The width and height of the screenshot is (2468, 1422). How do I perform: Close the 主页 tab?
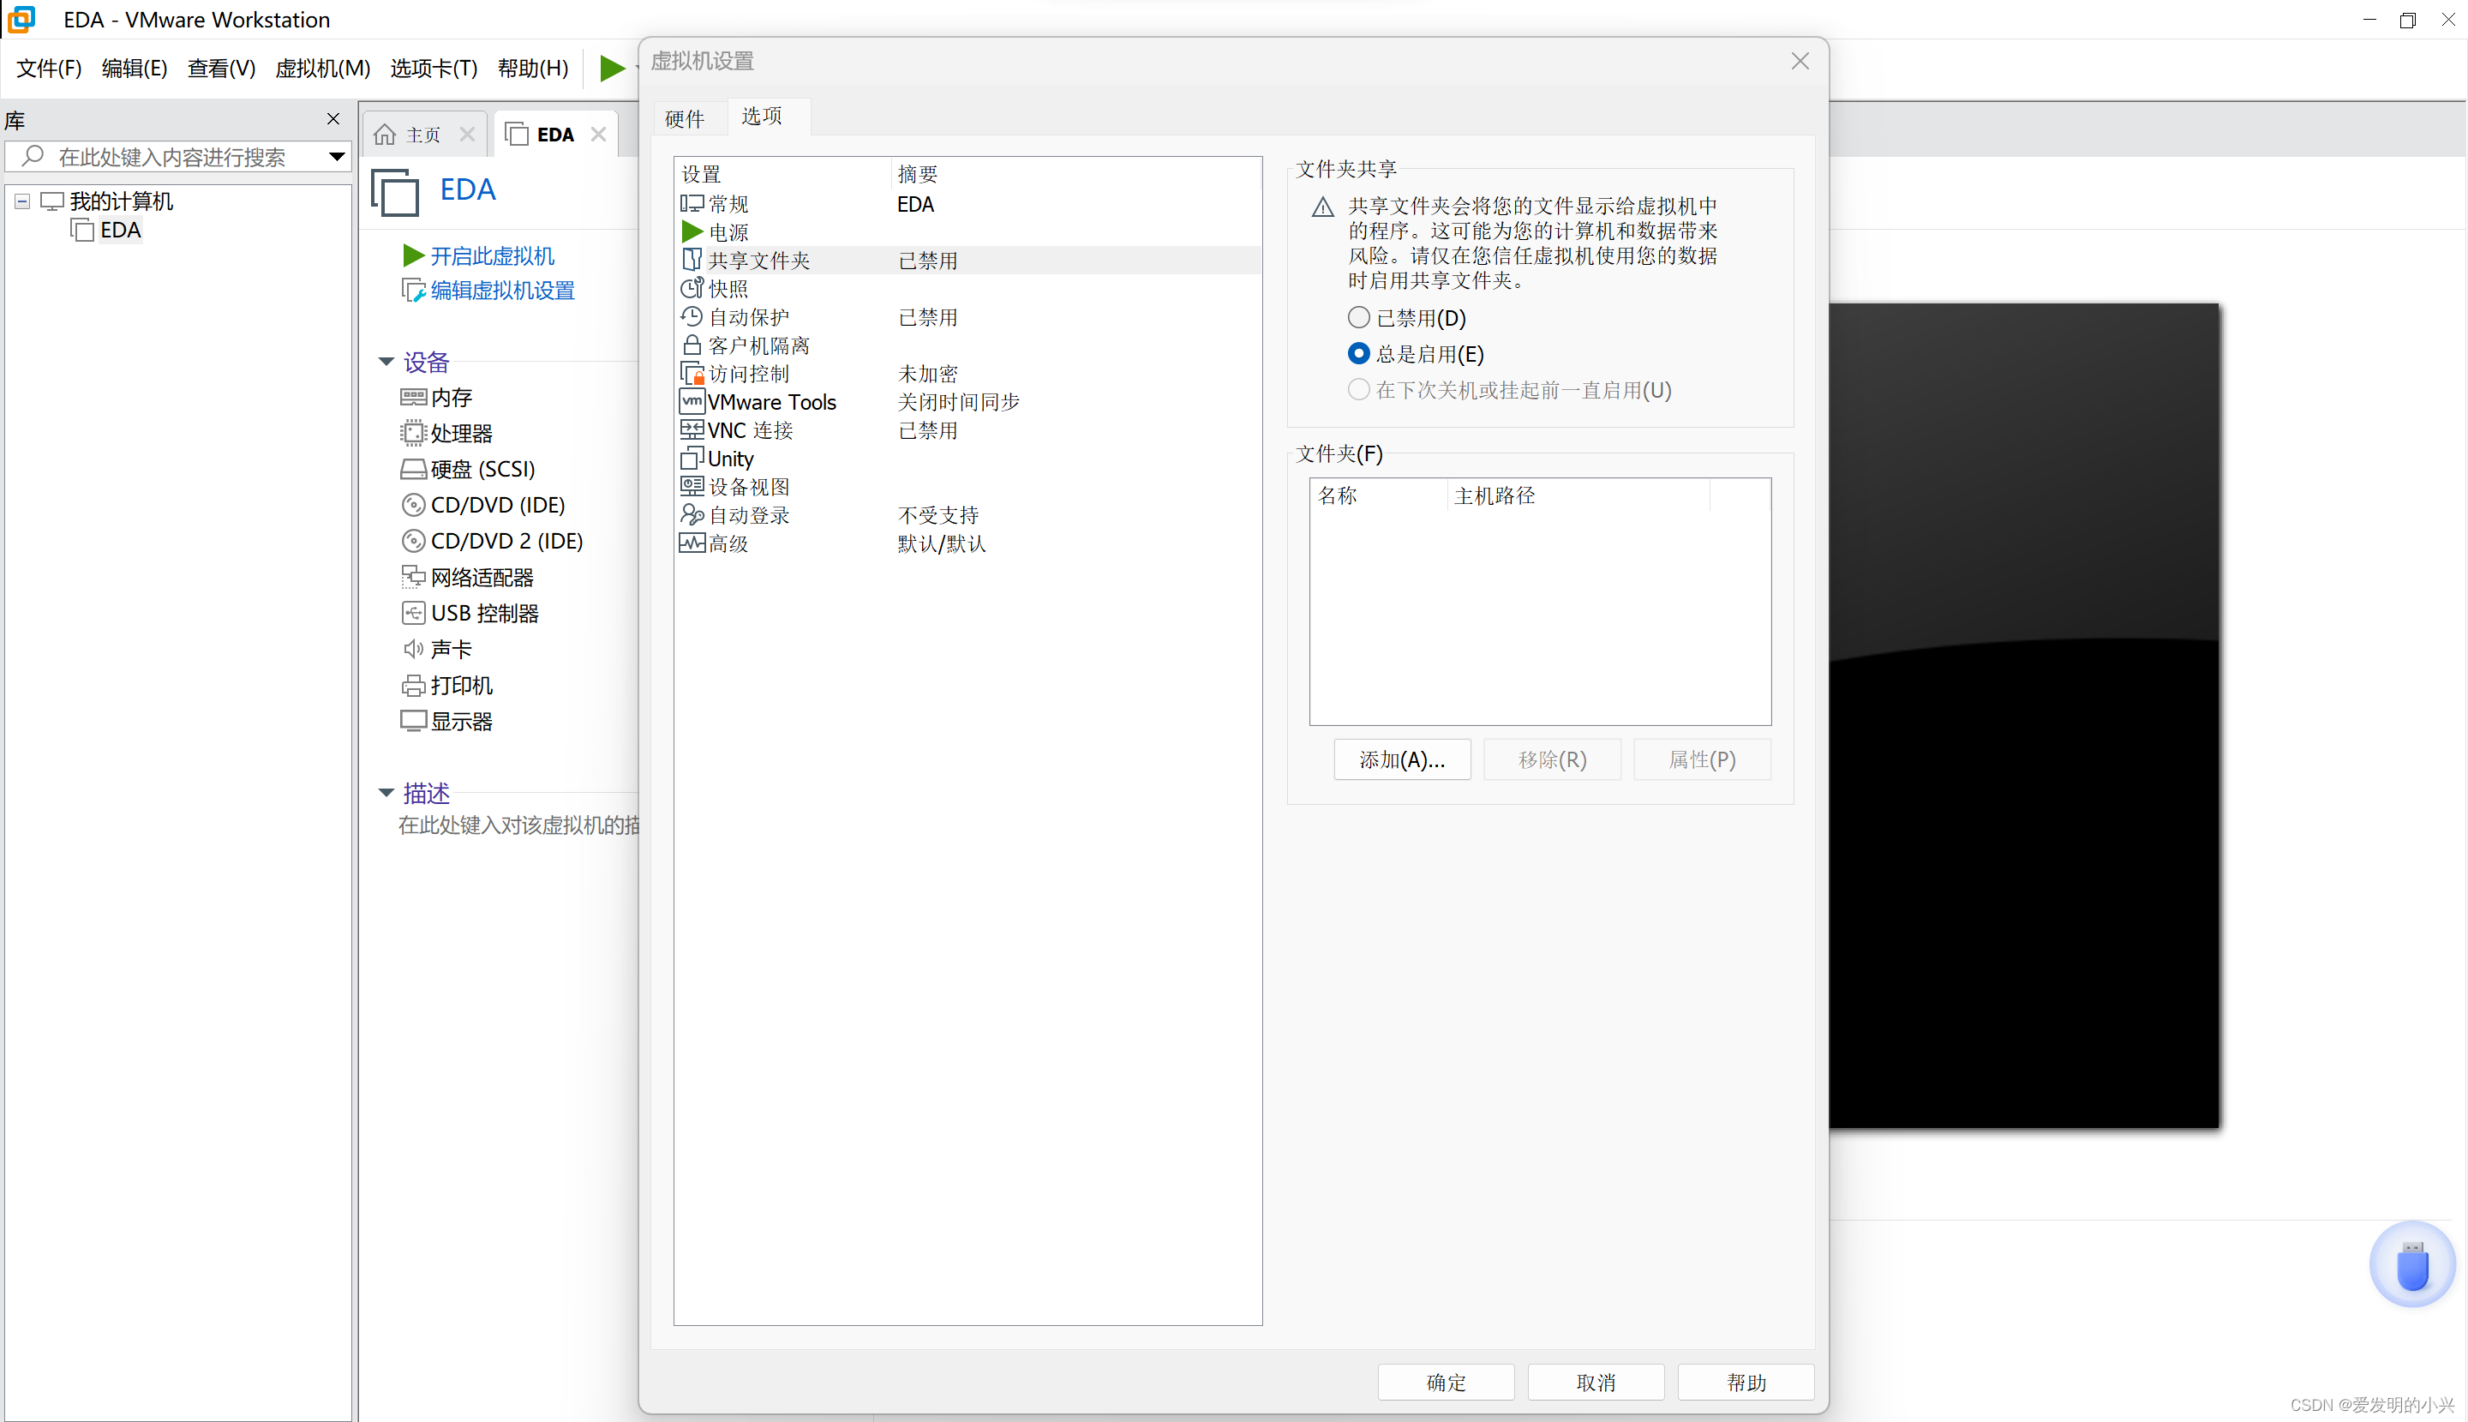468,135
